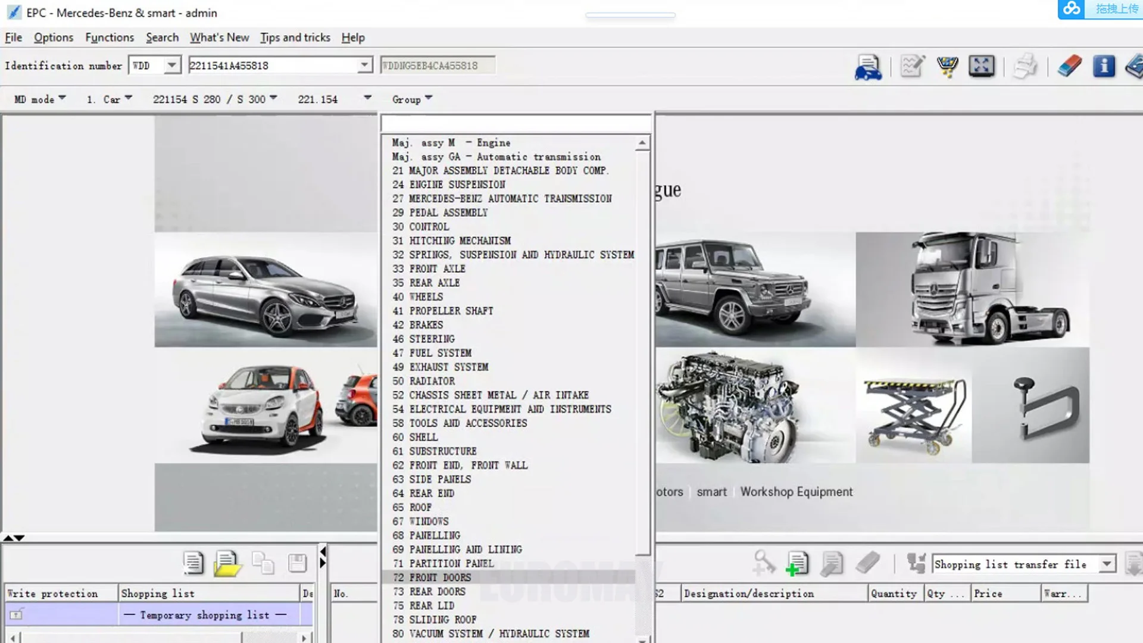Click the fullscreen arrows monitor icon
This screenshot has width=1143, height=643.
[x=981, y=66]
